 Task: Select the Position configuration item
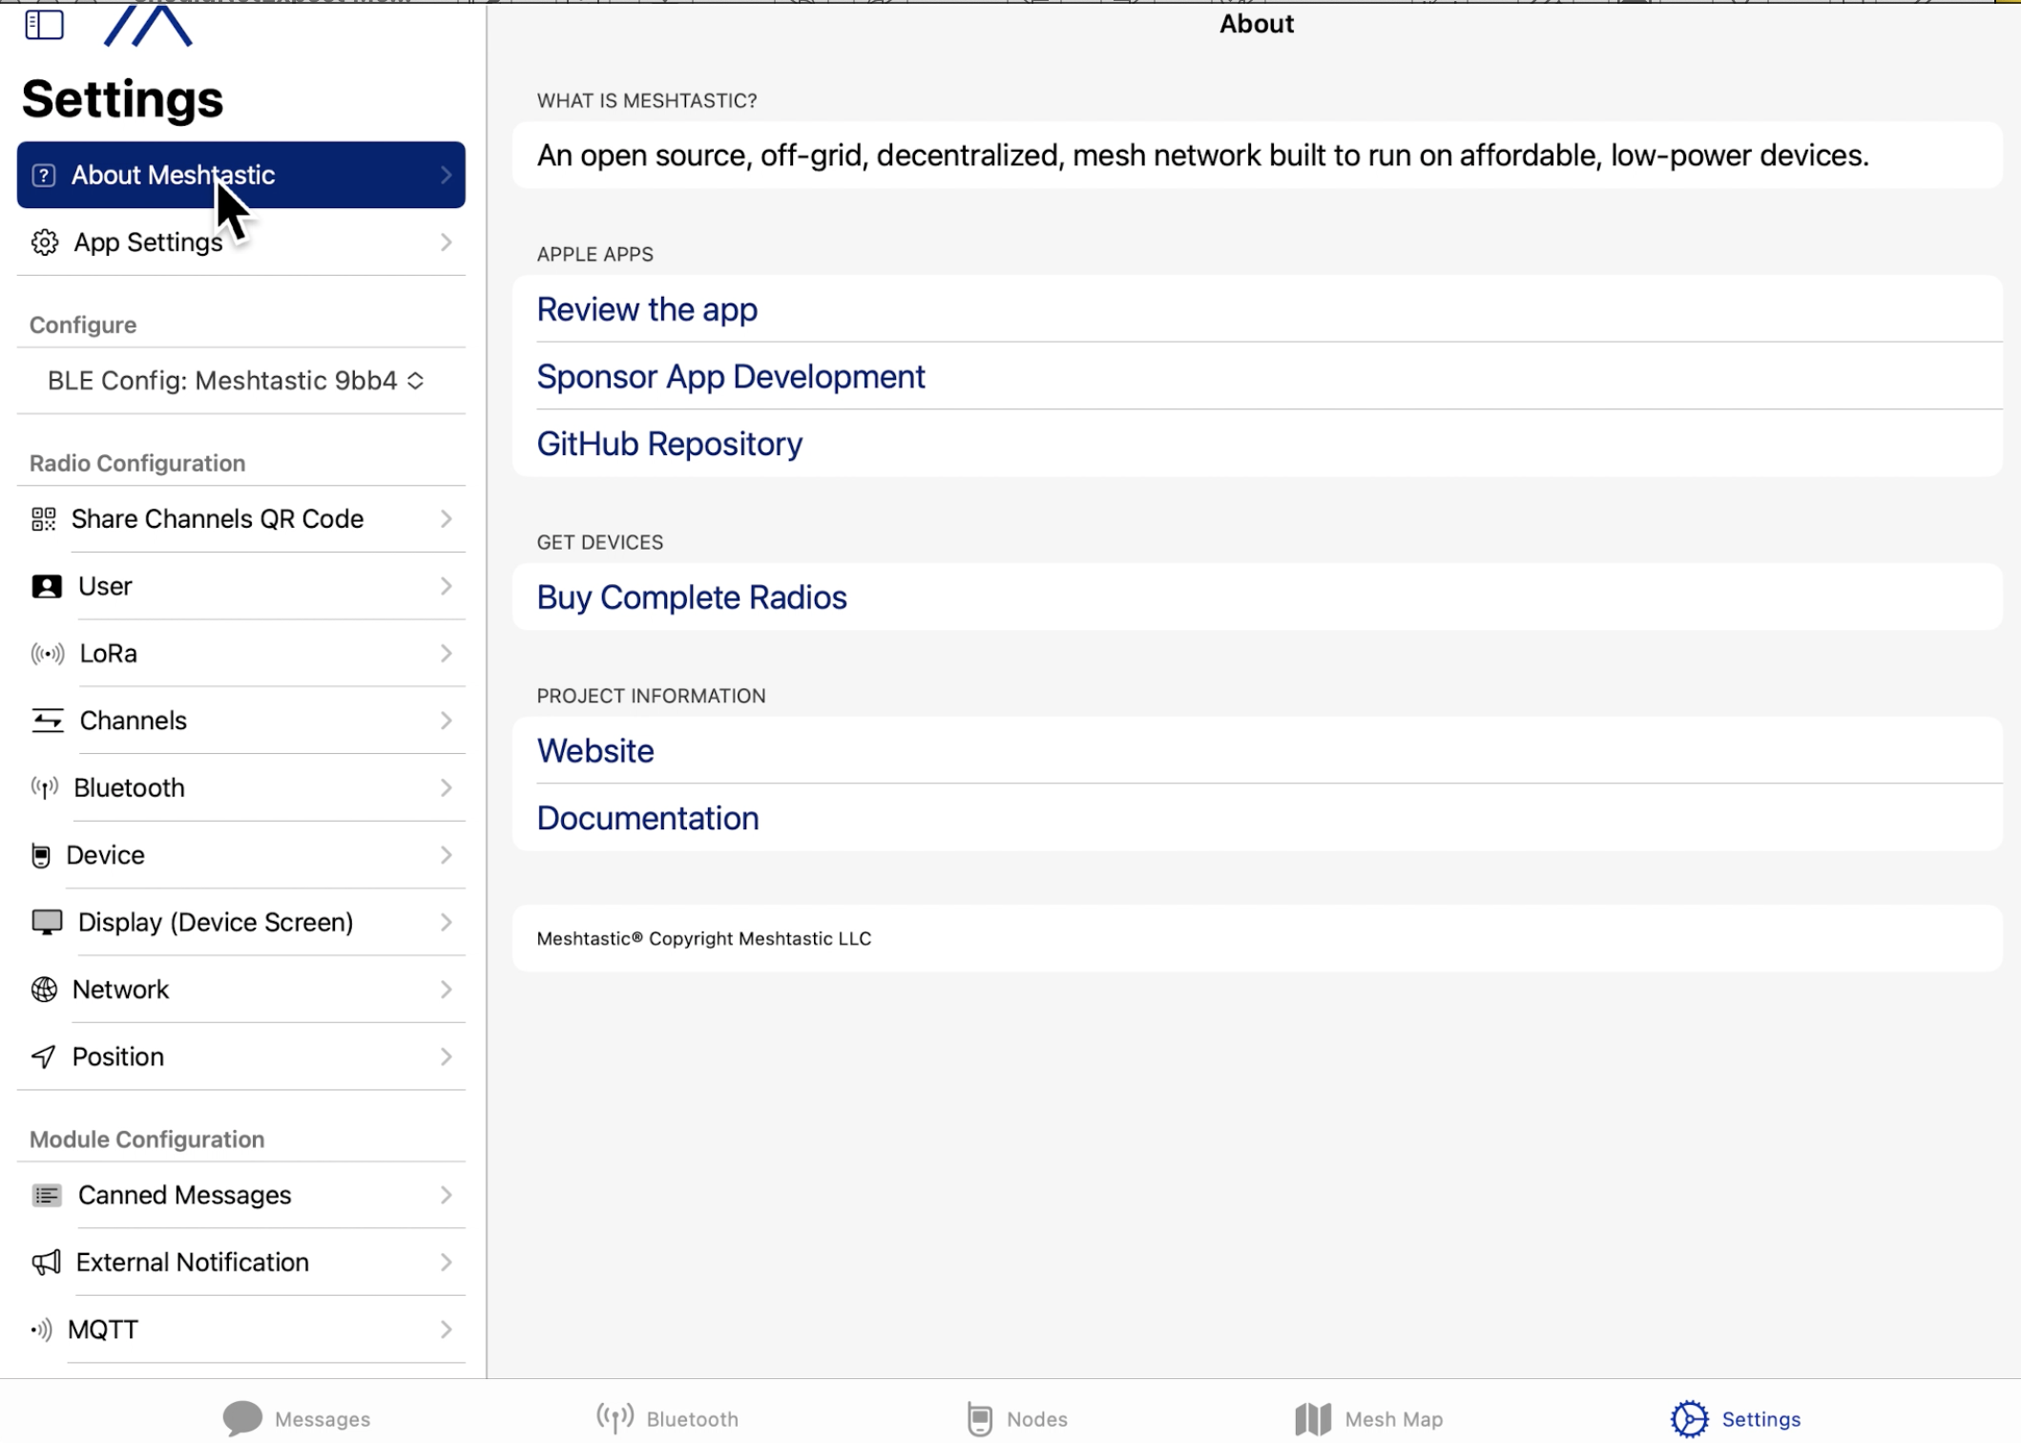click(240, 1056)
